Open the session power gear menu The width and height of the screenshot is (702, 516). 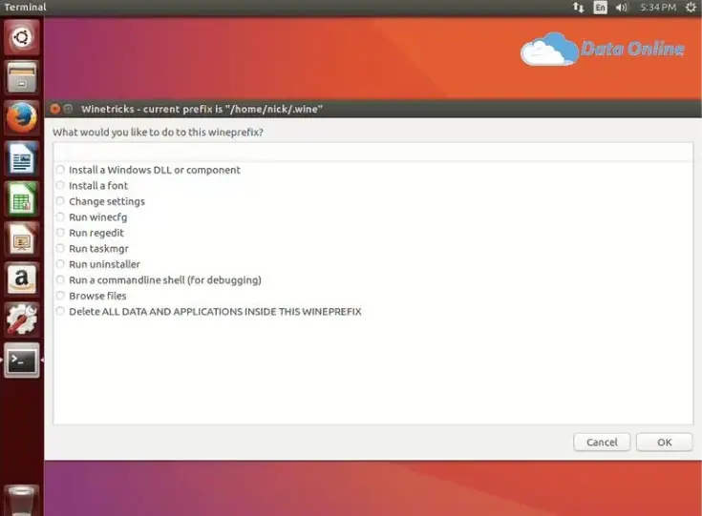click(691, 8)
